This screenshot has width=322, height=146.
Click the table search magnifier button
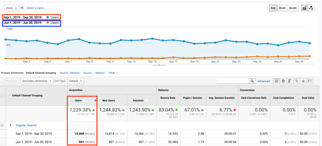tap(252, 81)
